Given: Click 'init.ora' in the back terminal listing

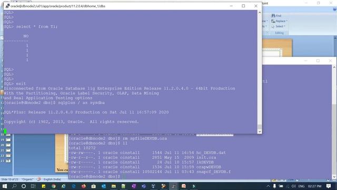Looking at the screenshot, I should 206,157.
